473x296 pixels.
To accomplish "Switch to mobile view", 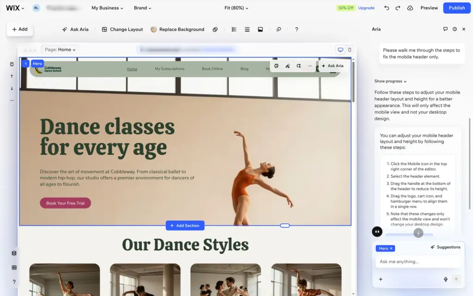I will (x=350, y=50).
